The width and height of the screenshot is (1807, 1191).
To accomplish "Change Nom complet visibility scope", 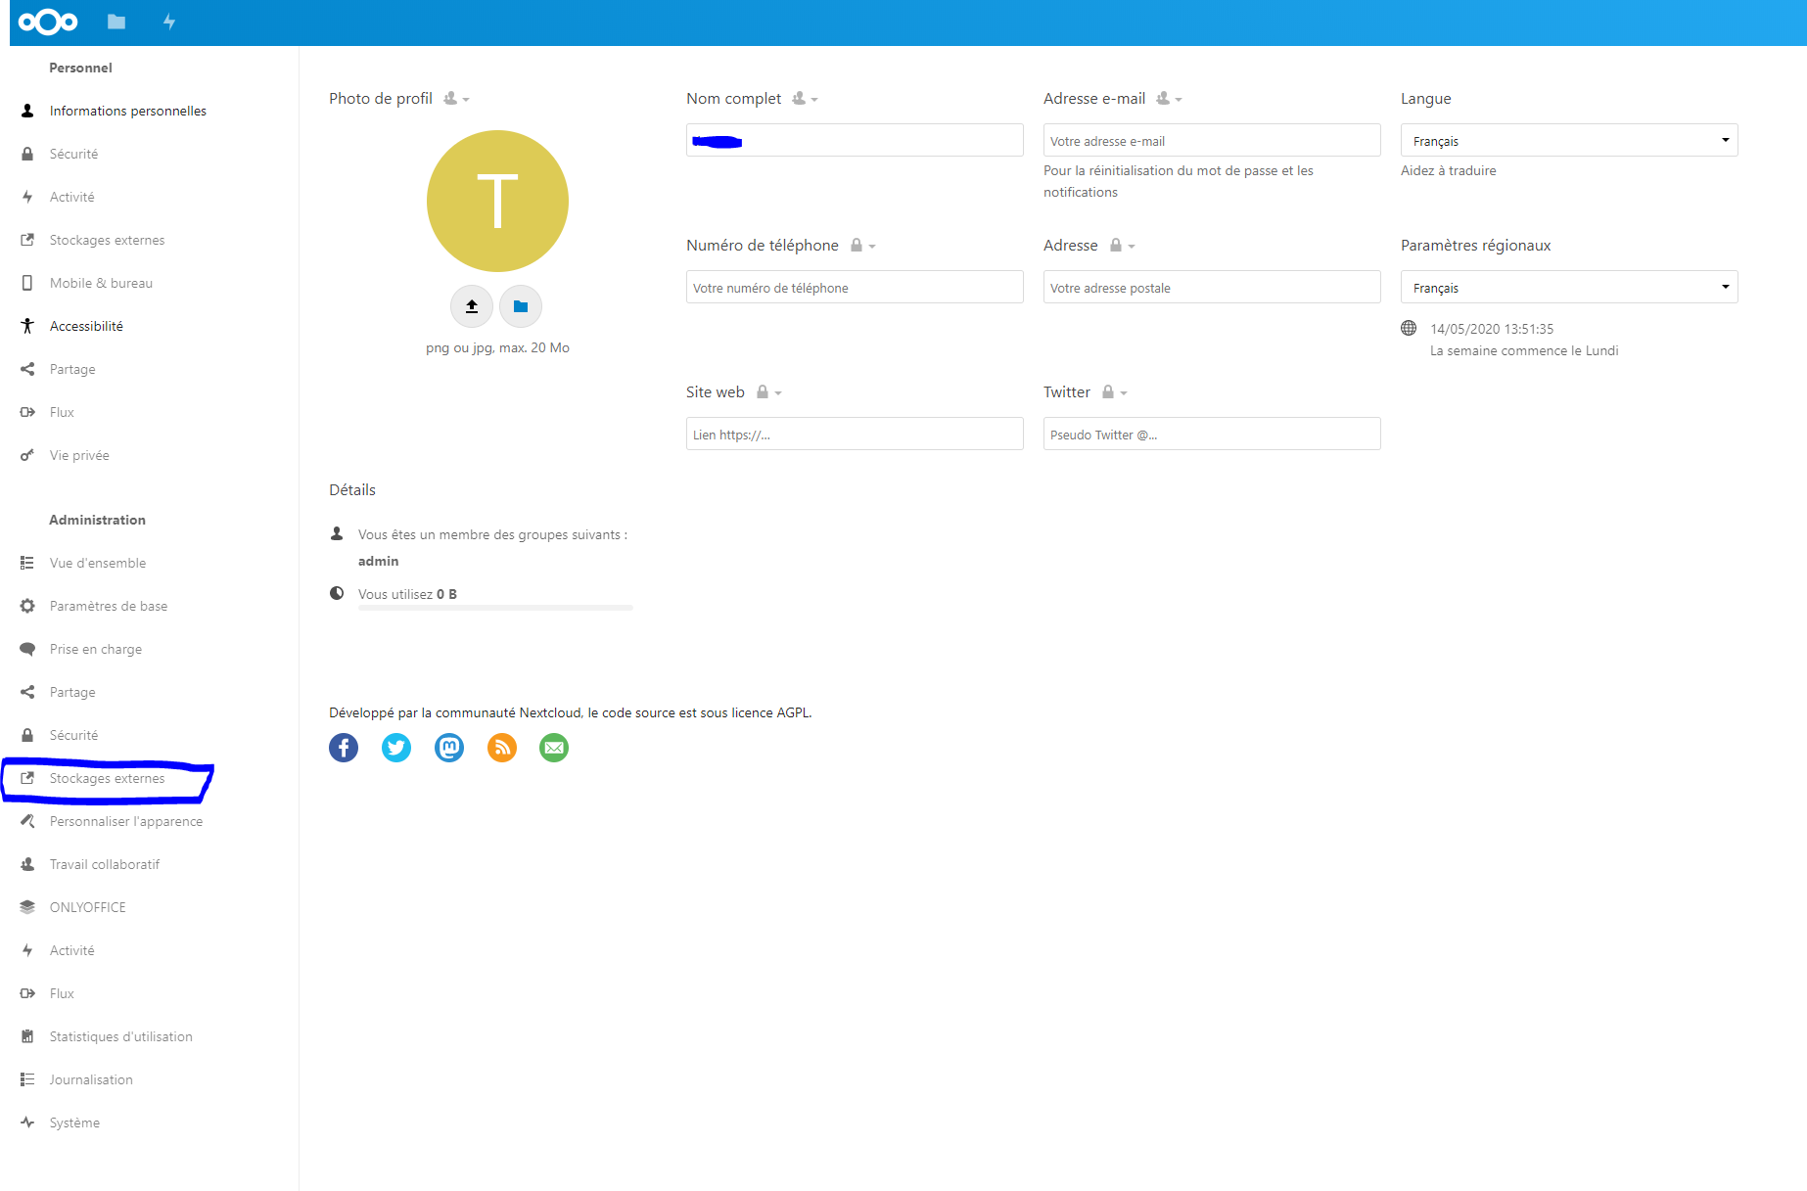I will 805,99.
